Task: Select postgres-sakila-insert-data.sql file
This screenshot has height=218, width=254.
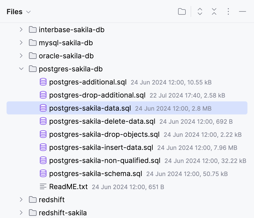Action: [101, 147]
